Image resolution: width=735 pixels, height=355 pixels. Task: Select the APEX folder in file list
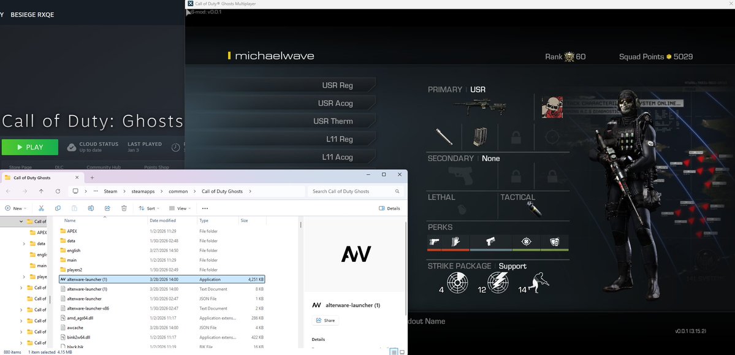162,231
